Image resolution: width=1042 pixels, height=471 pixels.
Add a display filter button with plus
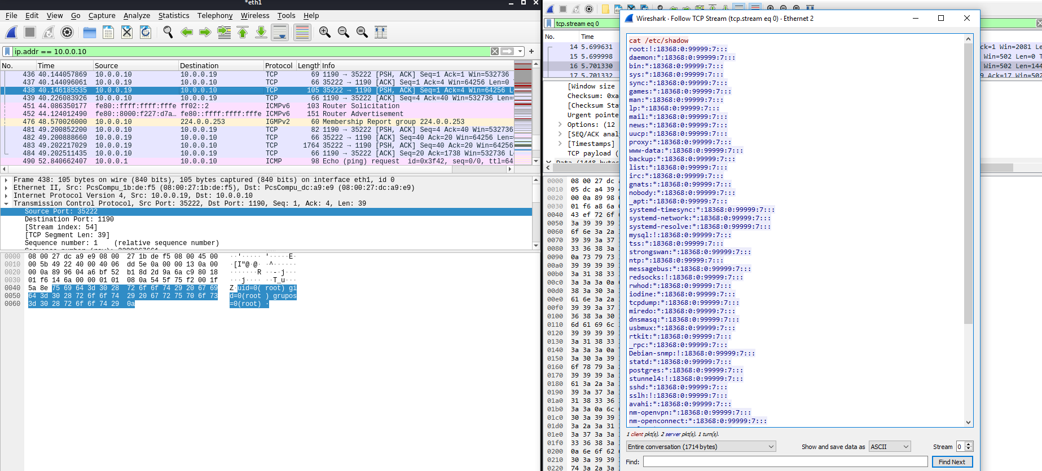[531, 51]
